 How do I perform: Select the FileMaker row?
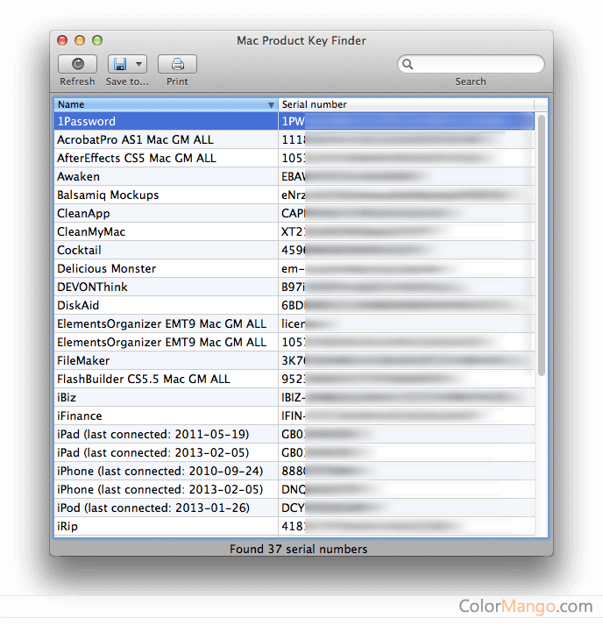click(83, 361)
